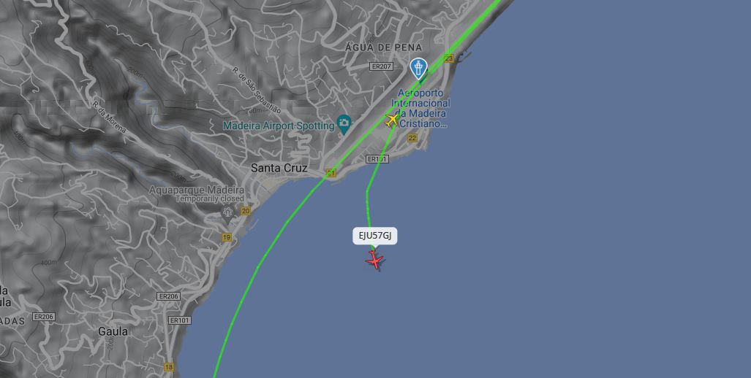This screenshot has height=378, width=751.
Task: Click the Santa Cruz town label
Action: (x=279, y=168)
